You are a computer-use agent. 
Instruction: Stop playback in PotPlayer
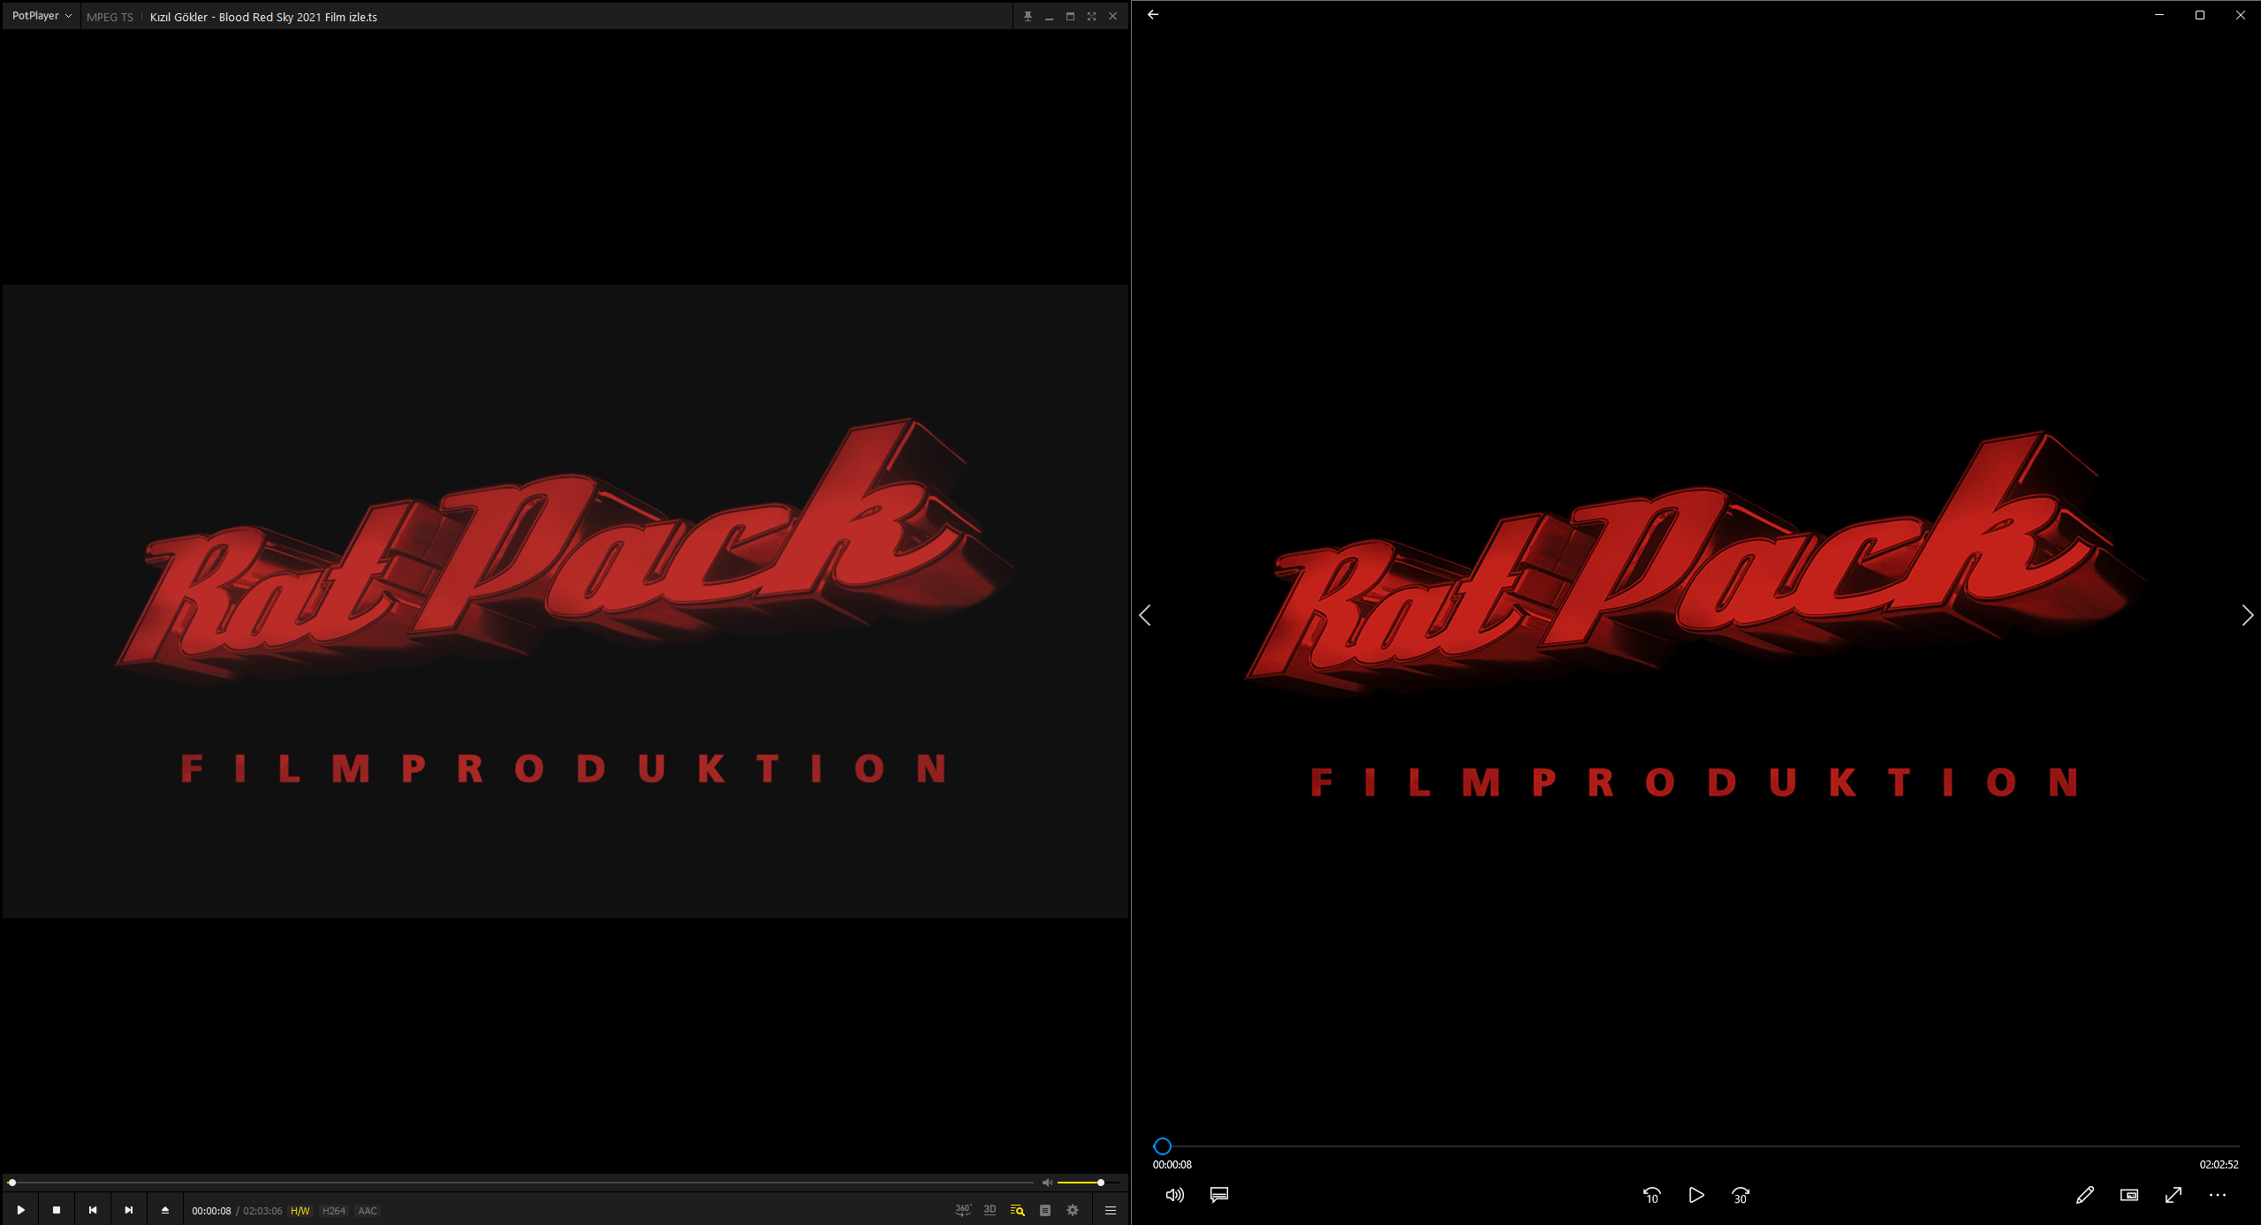click(x=57, y=1210)
